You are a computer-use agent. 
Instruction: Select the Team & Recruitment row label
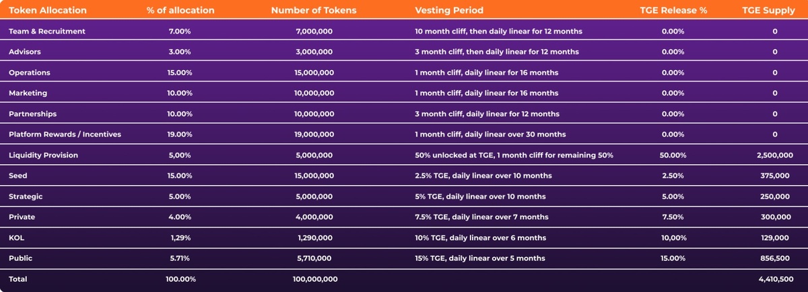click(x=47, y=32)
